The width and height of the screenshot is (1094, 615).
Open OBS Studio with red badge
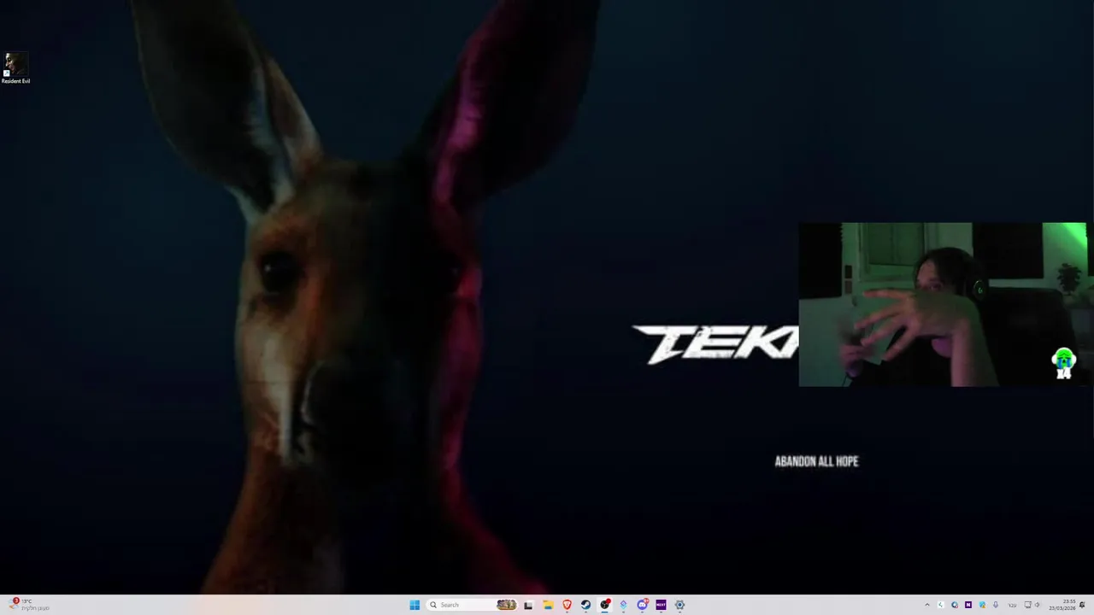point(605,605)
